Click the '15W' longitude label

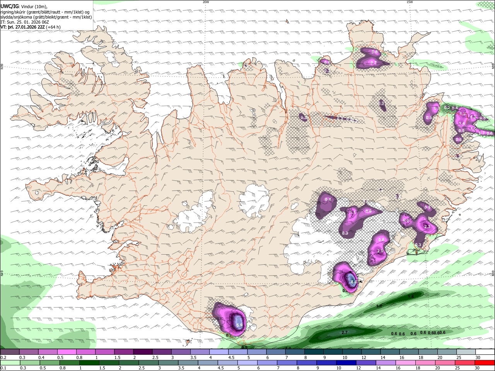[x=410, y=2]
